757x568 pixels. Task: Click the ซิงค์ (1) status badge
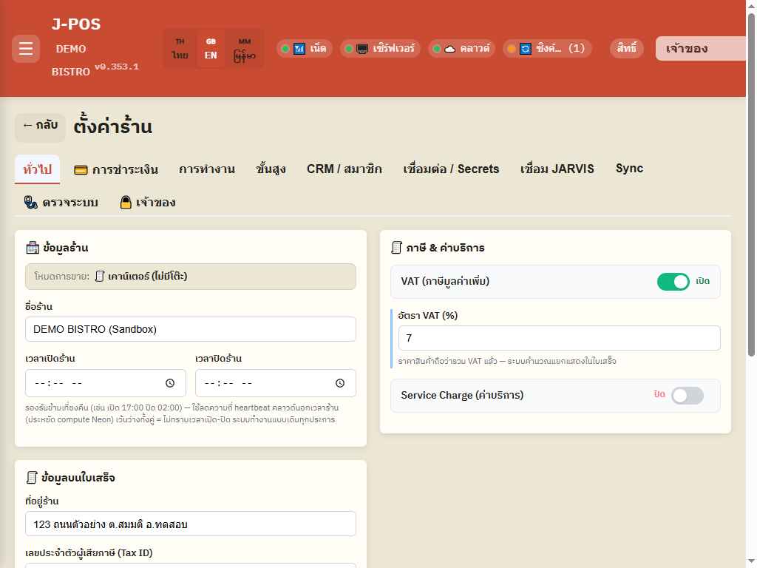point(547,48)
